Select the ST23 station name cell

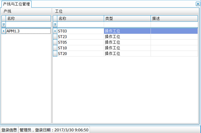pos(80,37)
